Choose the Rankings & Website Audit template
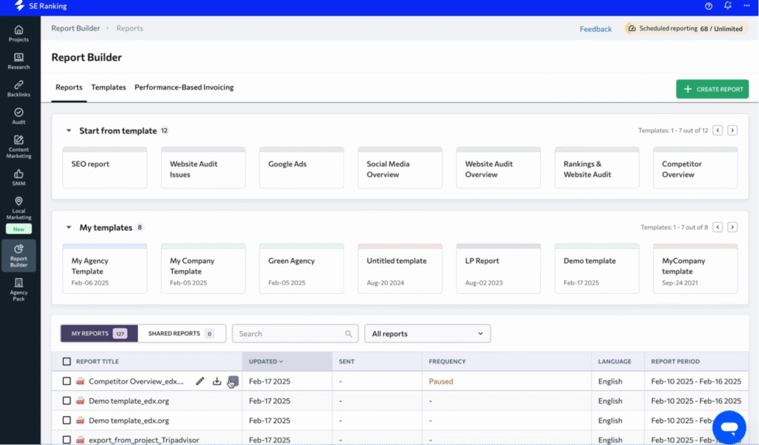 click(x=597, y=168)
